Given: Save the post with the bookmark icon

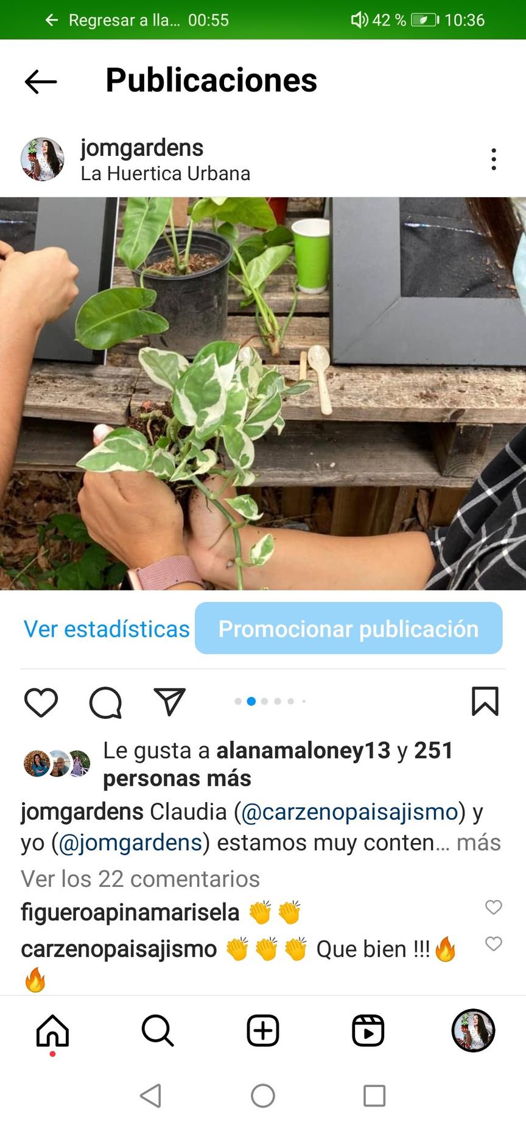Looking at the screenshot, I should (x=485, y=701).
